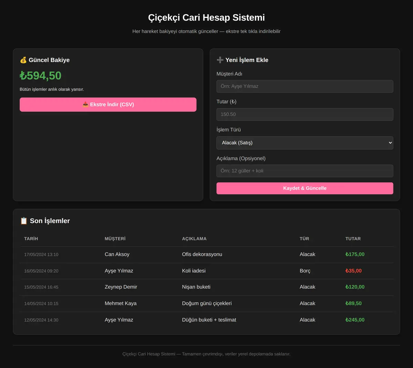Click the Düğün buketi + teslimat description

point(209,320)
